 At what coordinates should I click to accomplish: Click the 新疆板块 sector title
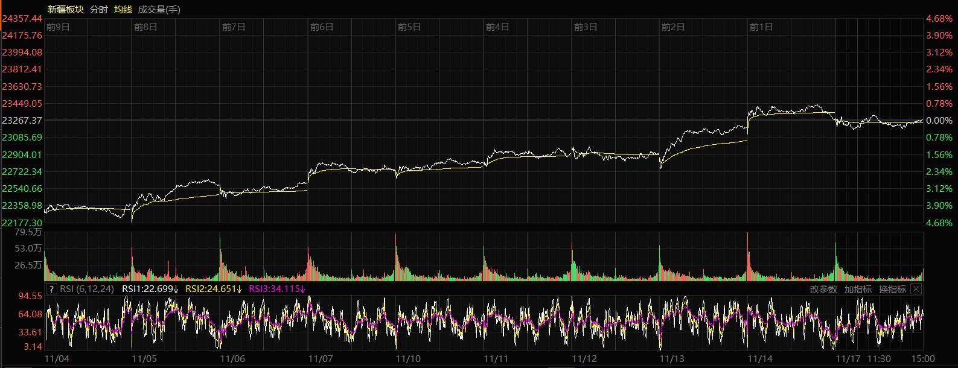click(x=66, y=10)
